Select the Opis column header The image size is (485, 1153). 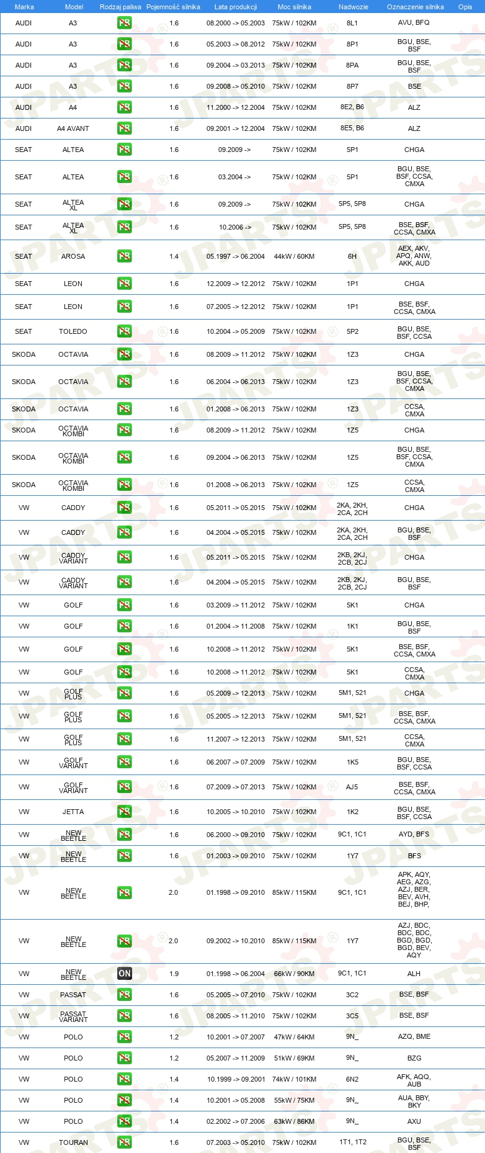tap(465, 7)
